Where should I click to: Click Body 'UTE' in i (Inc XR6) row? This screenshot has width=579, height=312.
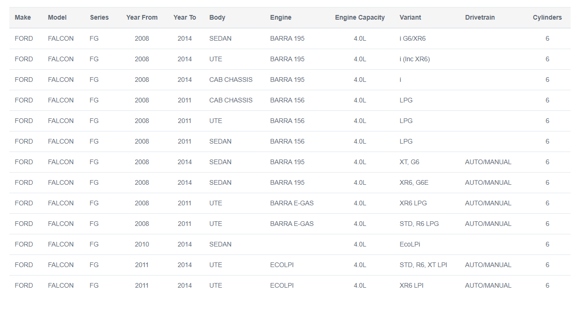coord(216,59)
